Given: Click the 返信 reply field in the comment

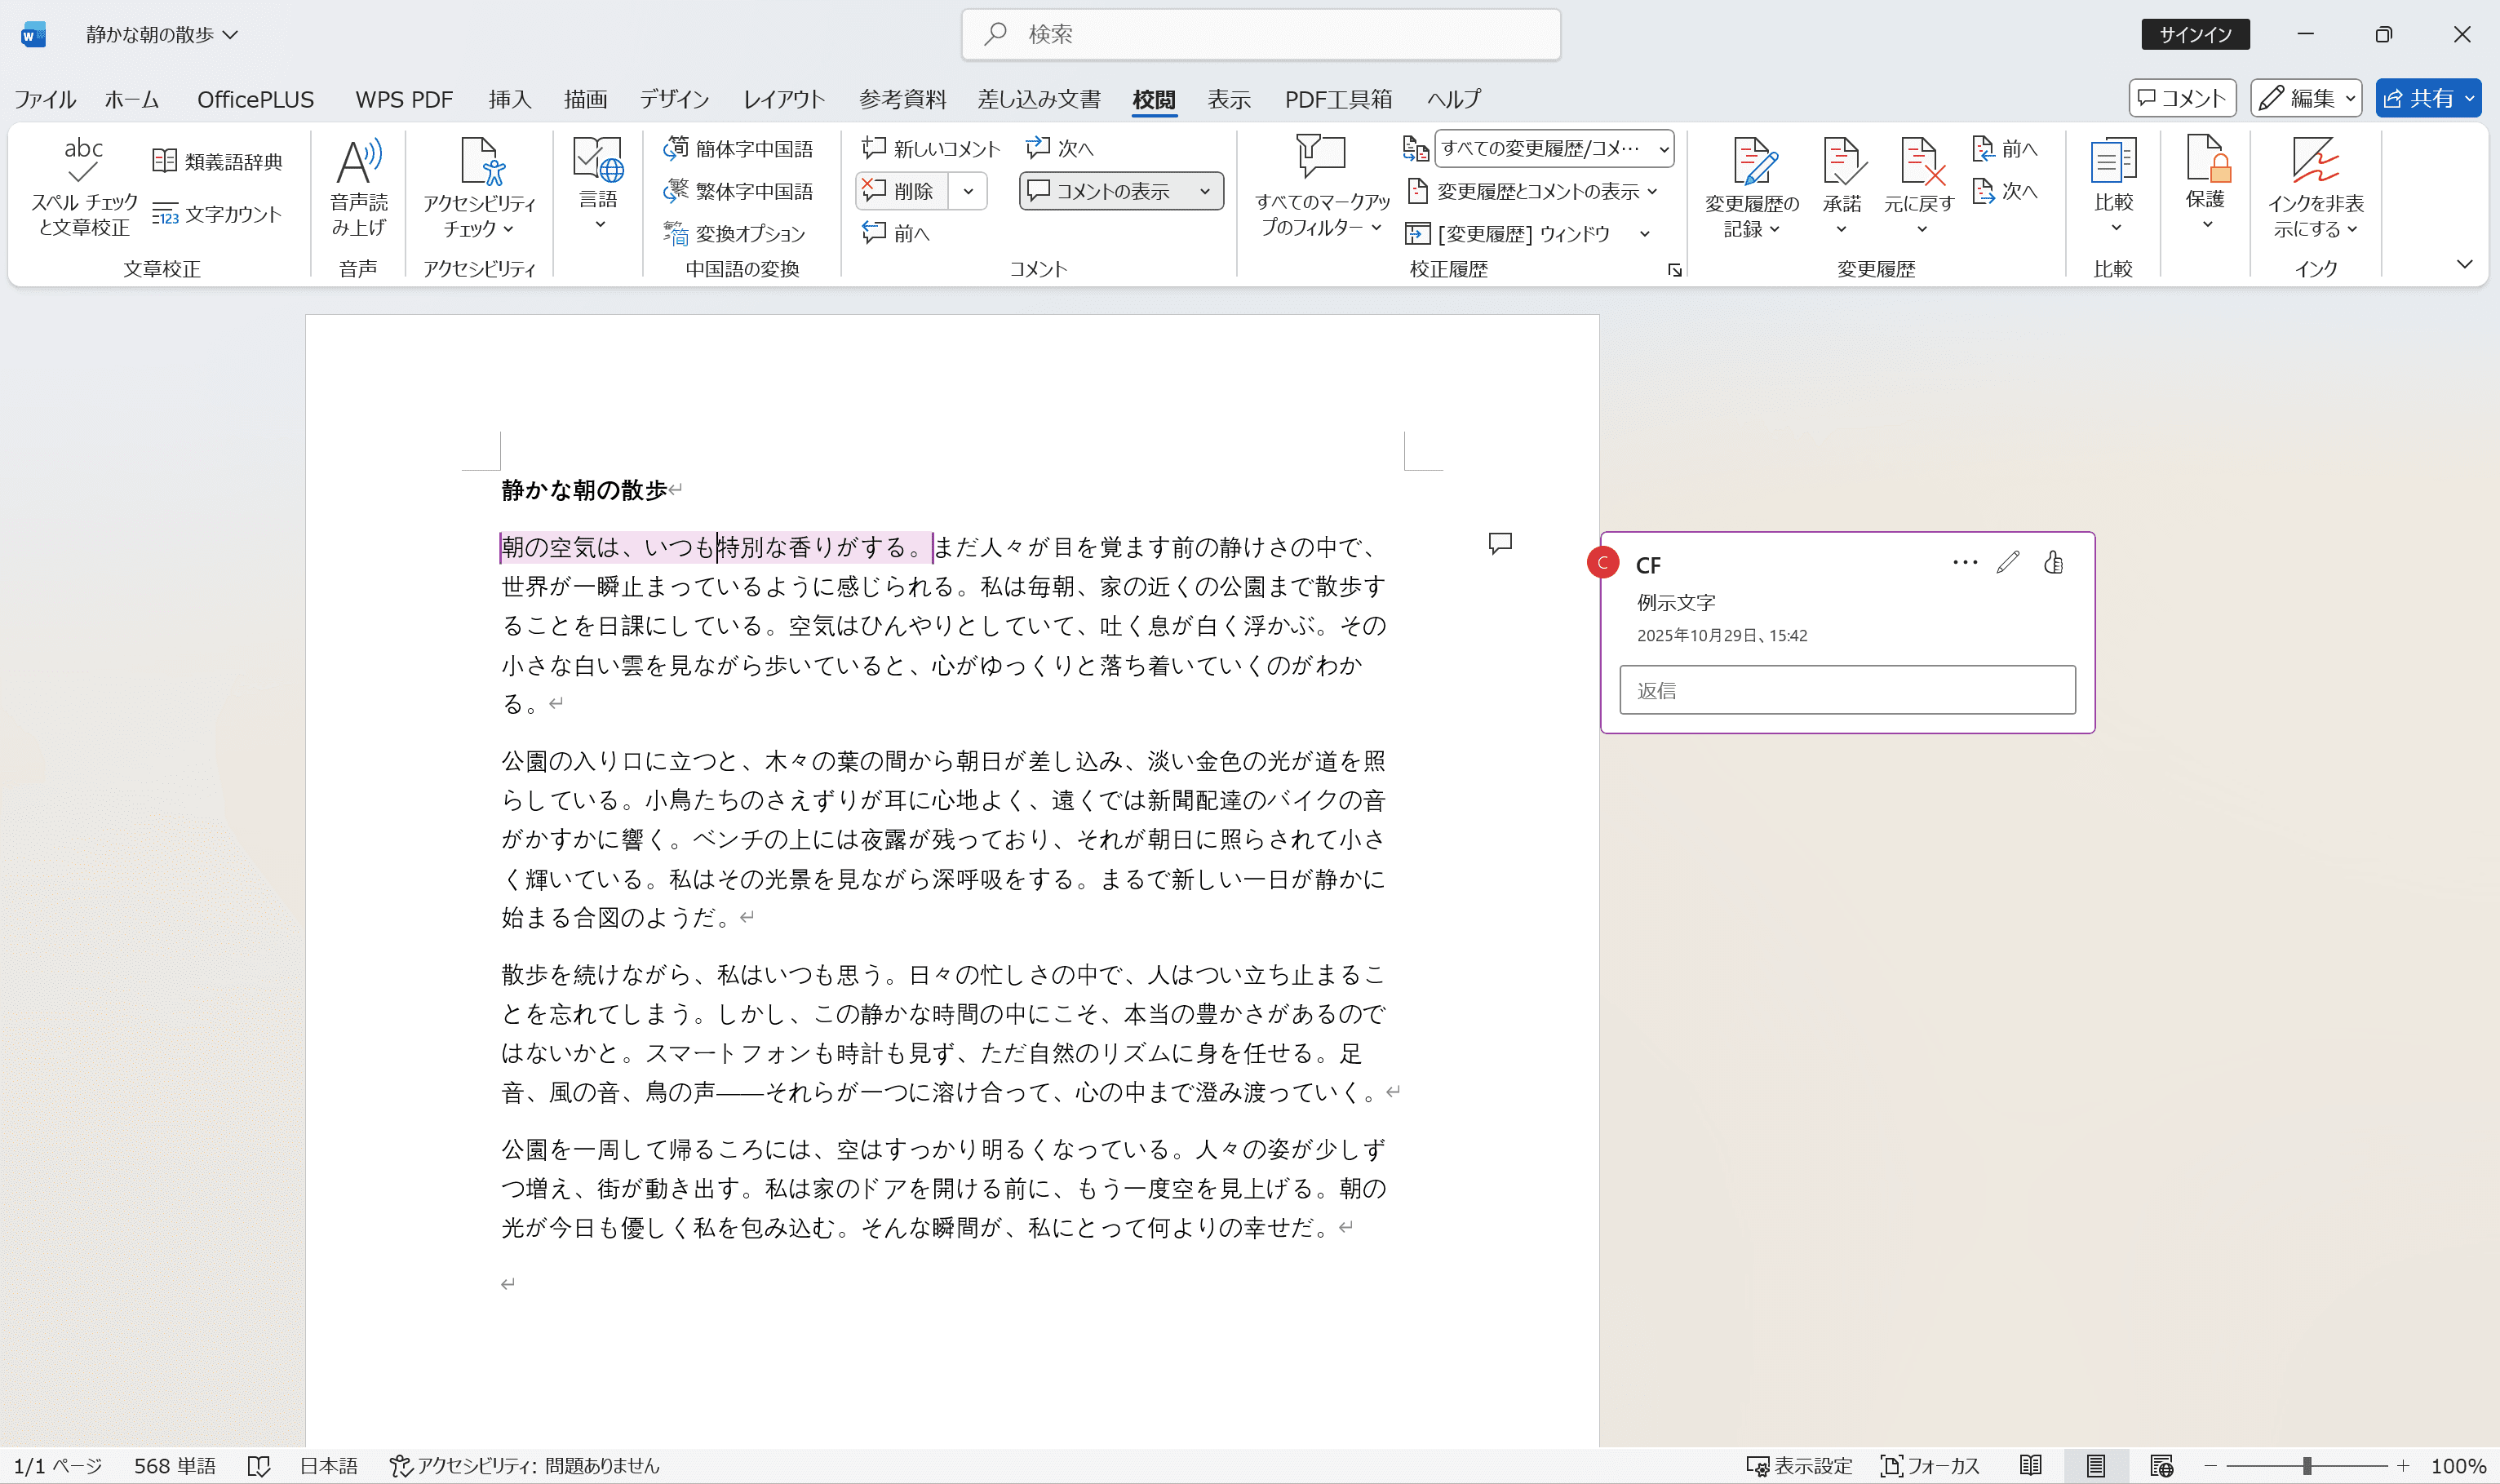Looking at the screenshot, I should pyautogui.click(x=1847, y=689).
